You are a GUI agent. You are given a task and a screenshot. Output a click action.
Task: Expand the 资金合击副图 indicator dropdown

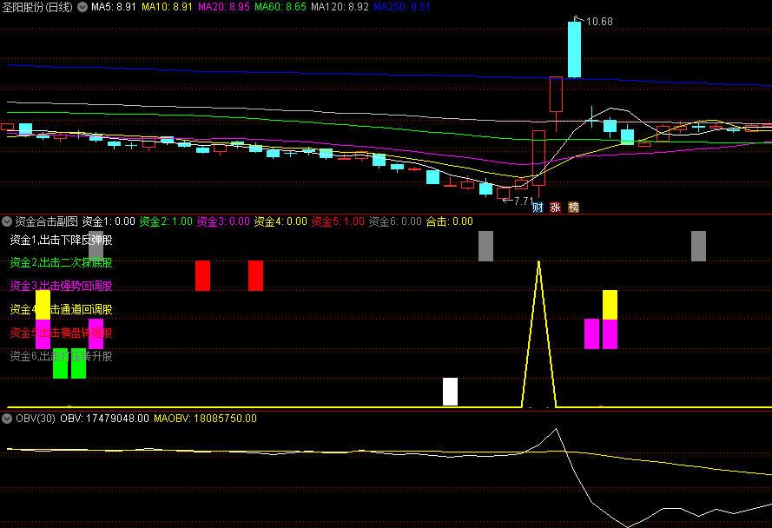click(x=7, y=221)
